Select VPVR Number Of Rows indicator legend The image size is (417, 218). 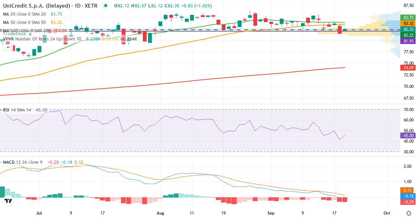[42, 39]
